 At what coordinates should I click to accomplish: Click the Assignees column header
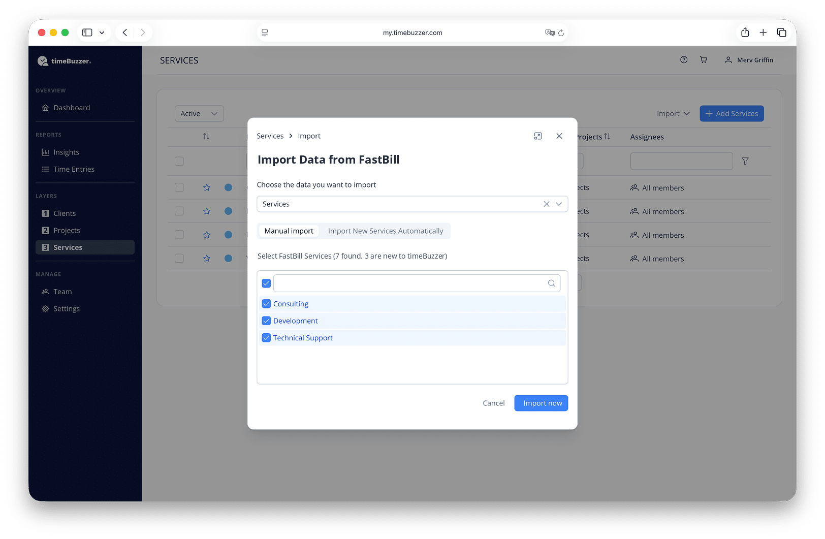(647, 137)
